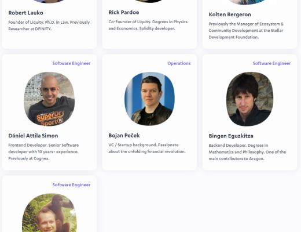301x232 pixels.
Task: Click the Bojan Peček name
Action: point(124,136)
